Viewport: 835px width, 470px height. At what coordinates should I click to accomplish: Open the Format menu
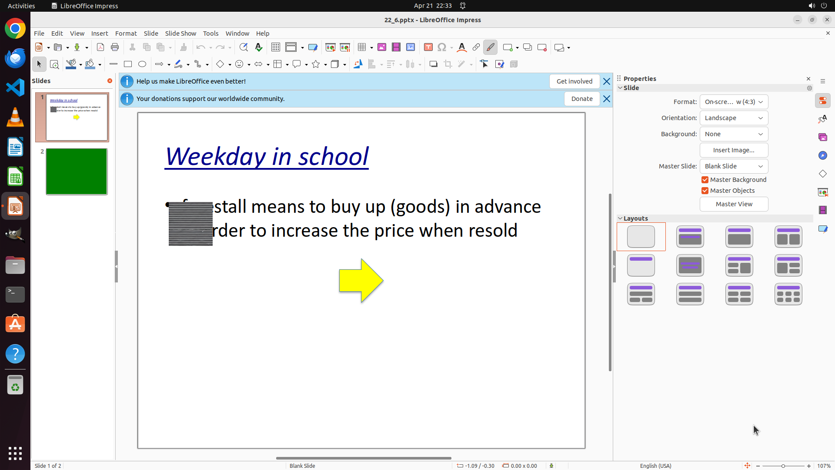tap(126, 34)
